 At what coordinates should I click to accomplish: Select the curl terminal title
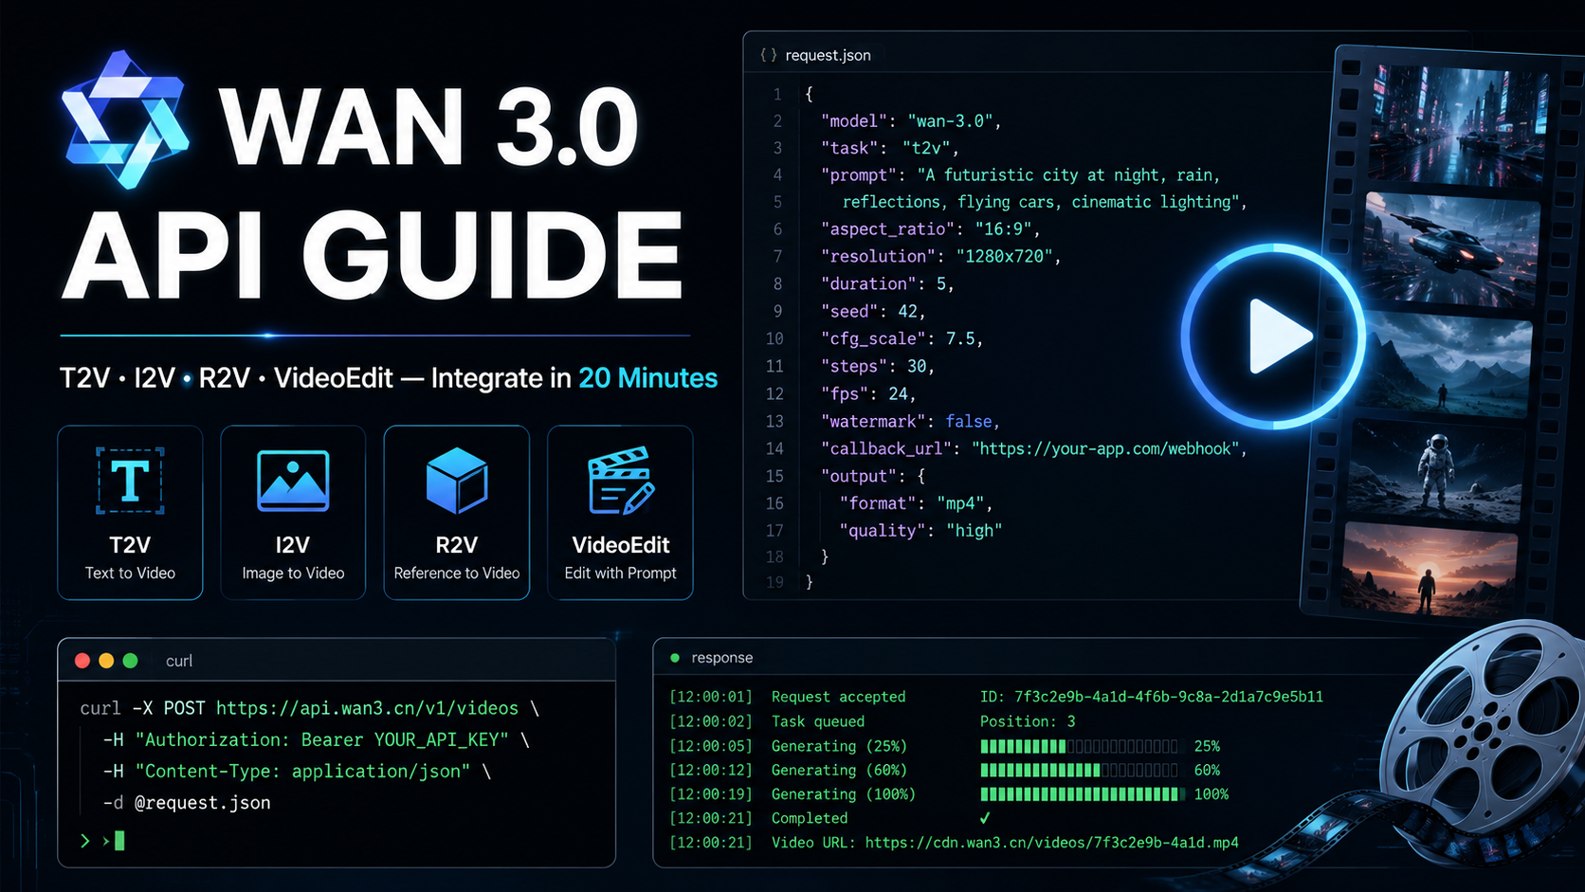point(179,661)
